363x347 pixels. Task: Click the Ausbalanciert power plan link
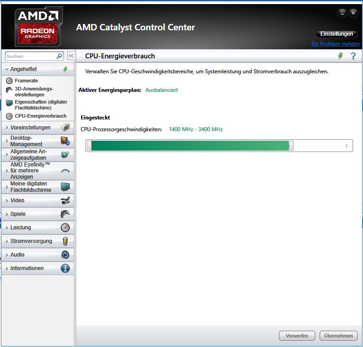pos(162,90)
